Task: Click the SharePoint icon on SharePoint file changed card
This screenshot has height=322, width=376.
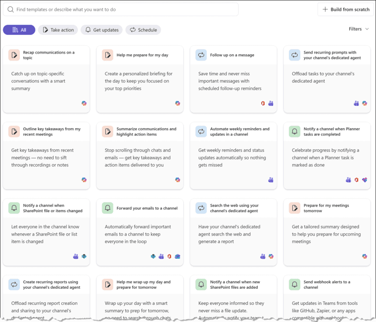Action: [84, 257]
